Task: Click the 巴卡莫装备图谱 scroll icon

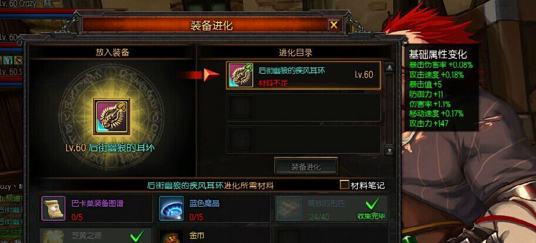Action: [54, 208]
